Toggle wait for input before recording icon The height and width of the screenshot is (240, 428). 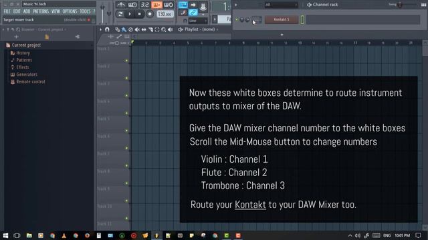pyautogui.click(x=132, y=5)
